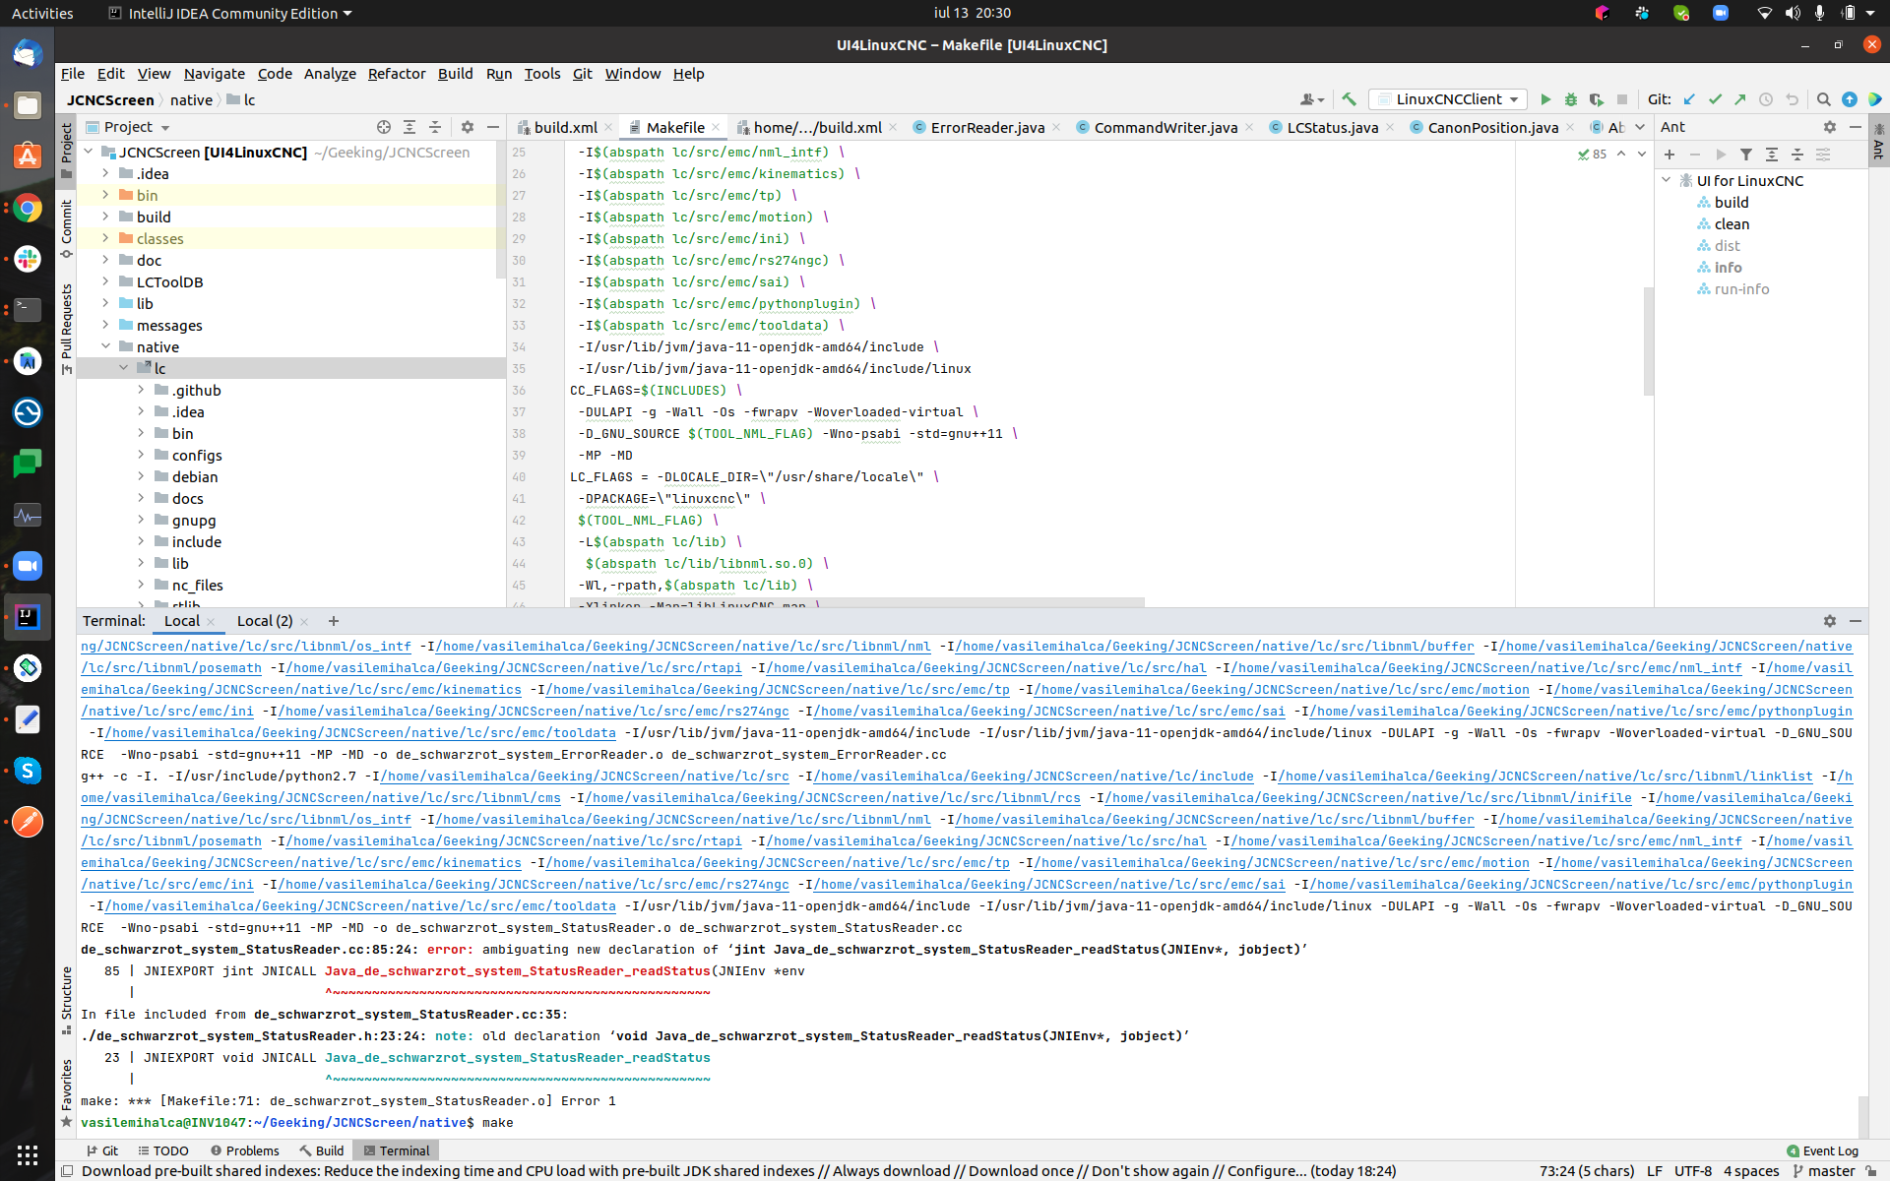Click the 4 spaces indent widget

tap(1751, 1170)
